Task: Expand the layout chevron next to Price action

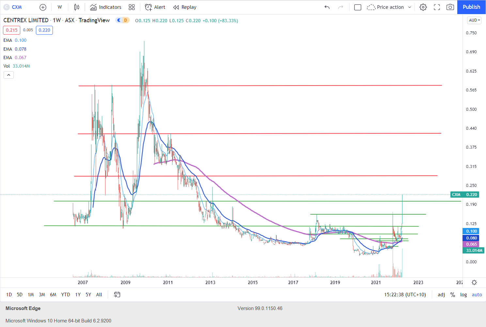Action: point(410,7)
